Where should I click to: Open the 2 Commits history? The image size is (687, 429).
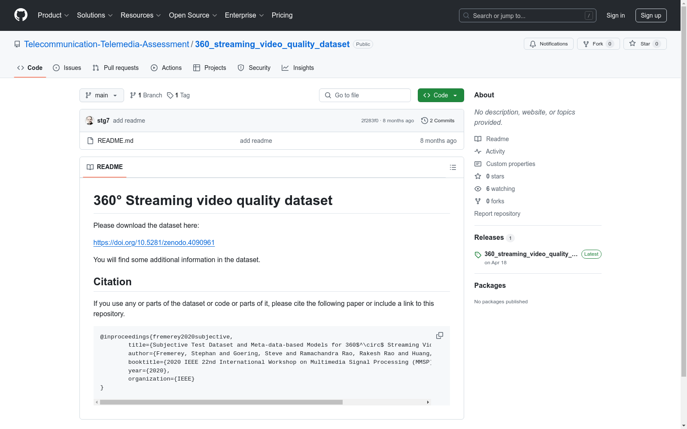tap(438, 121)
